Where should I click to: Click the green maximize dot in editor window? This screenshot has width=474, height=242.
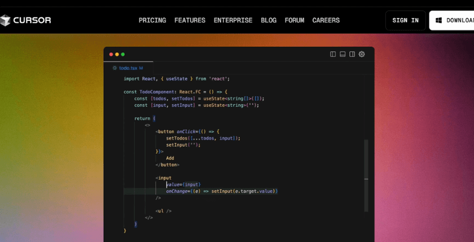coord(124,54)
